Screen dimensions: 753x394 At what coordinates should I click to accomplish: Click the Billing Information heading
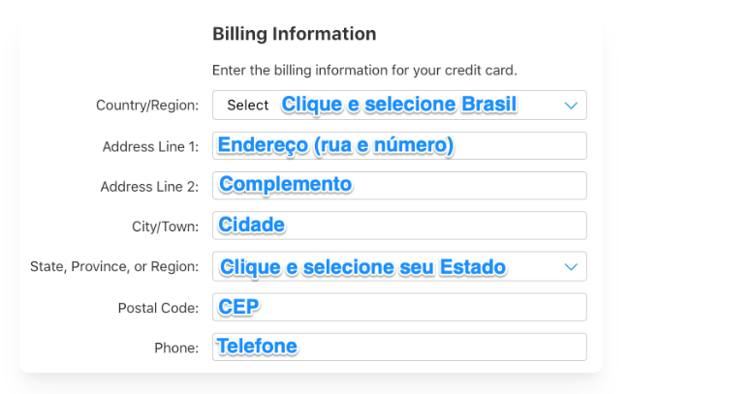(x=294, y=34)
